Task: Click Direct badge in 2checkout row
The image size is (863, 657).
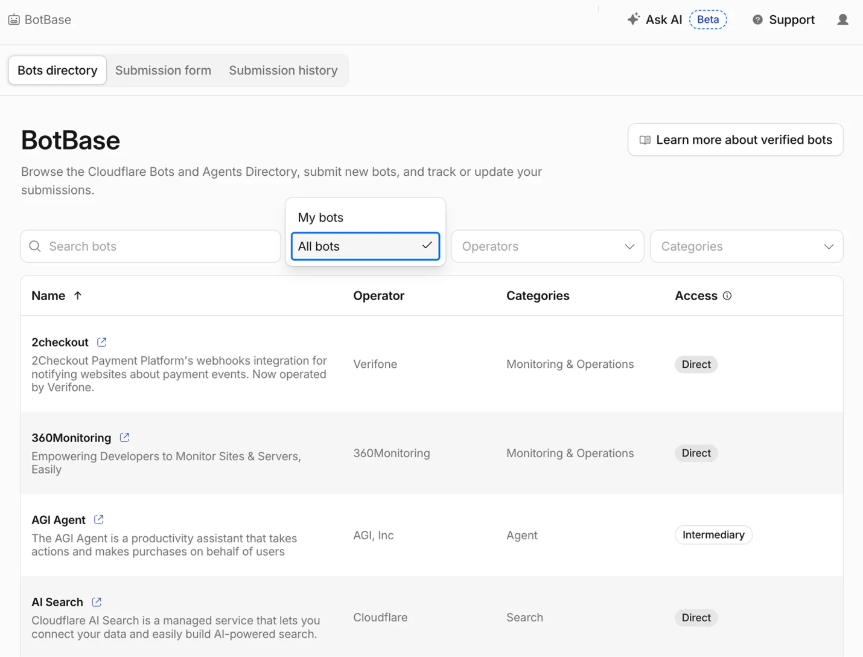Action: point(696,364)
